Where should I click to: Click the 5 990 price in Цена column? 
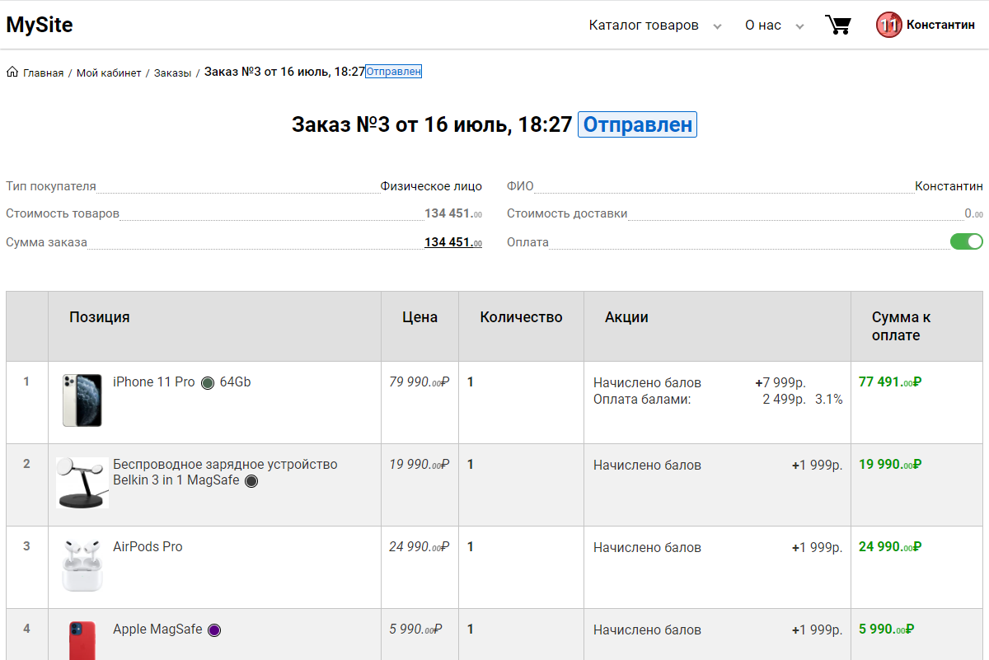416,629
